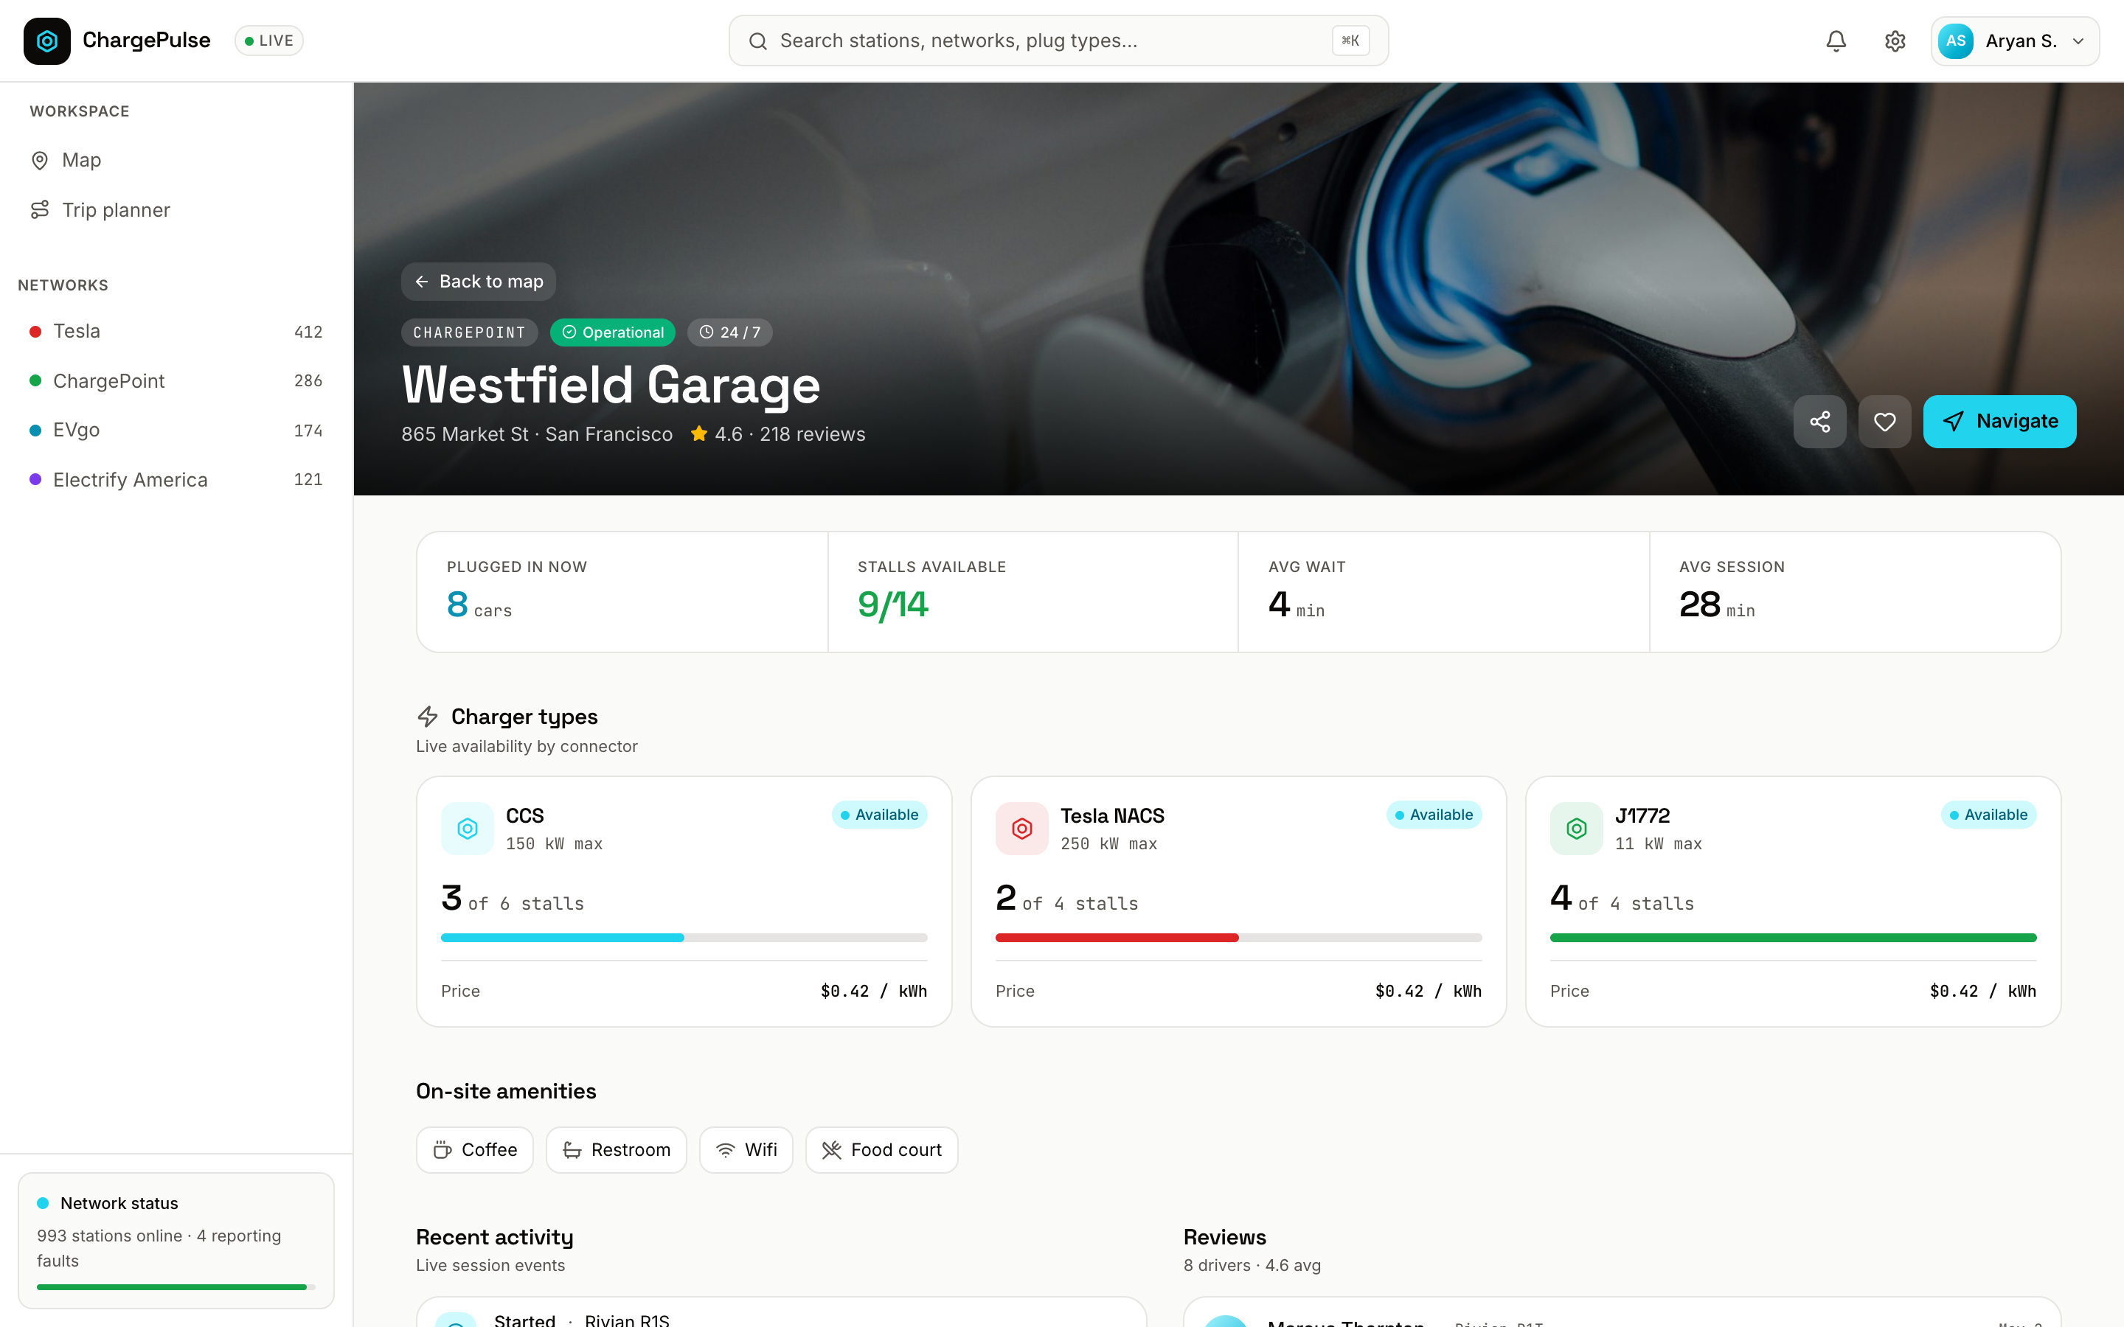Click the J1772 price $0.42 / kWh

1982,992
